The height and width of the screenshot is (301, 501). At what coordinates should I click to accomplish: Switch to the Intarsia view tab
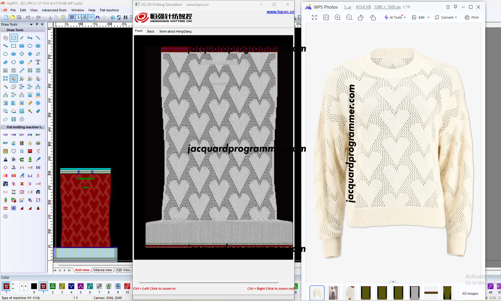click(102, 270)
